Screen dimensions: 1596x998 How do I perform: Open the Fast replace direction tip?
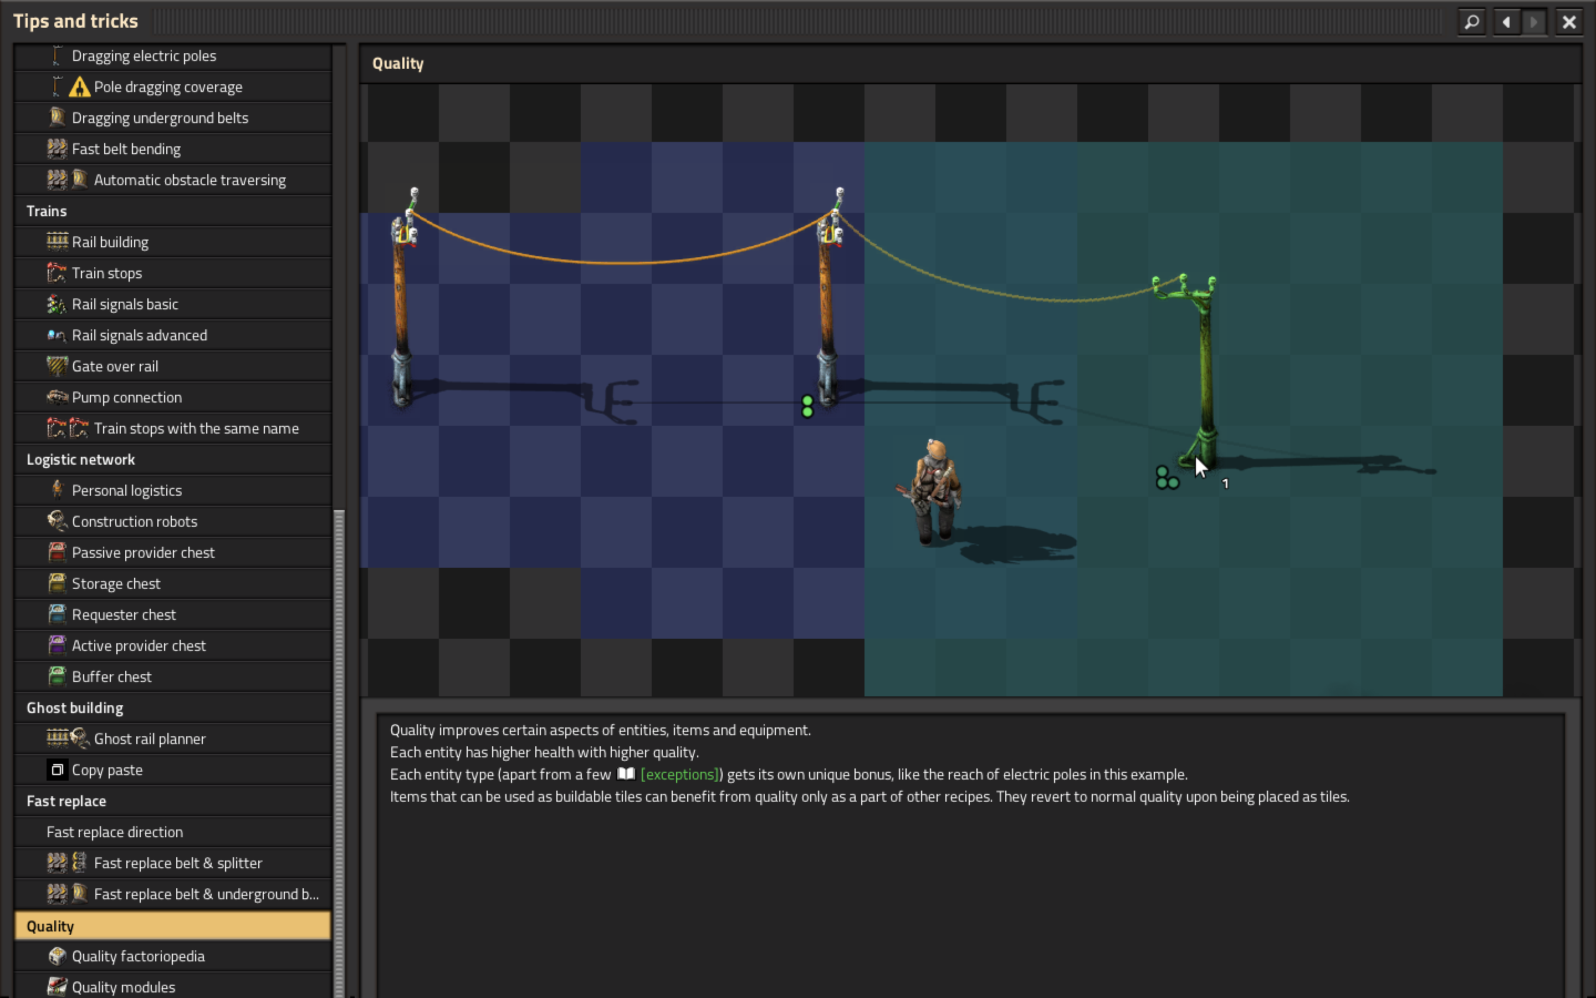point(173,832)
